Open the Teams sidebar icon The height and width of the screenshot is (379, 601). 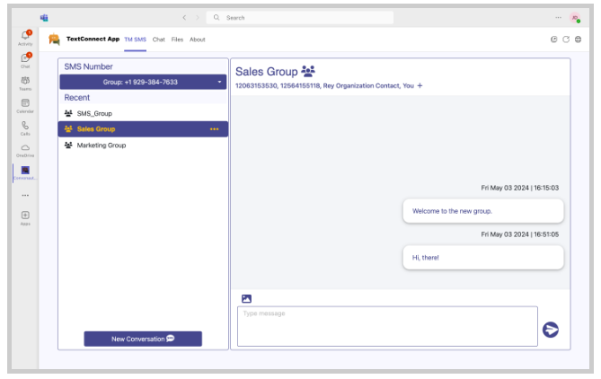pyautogui.click(x=25, y=83)
